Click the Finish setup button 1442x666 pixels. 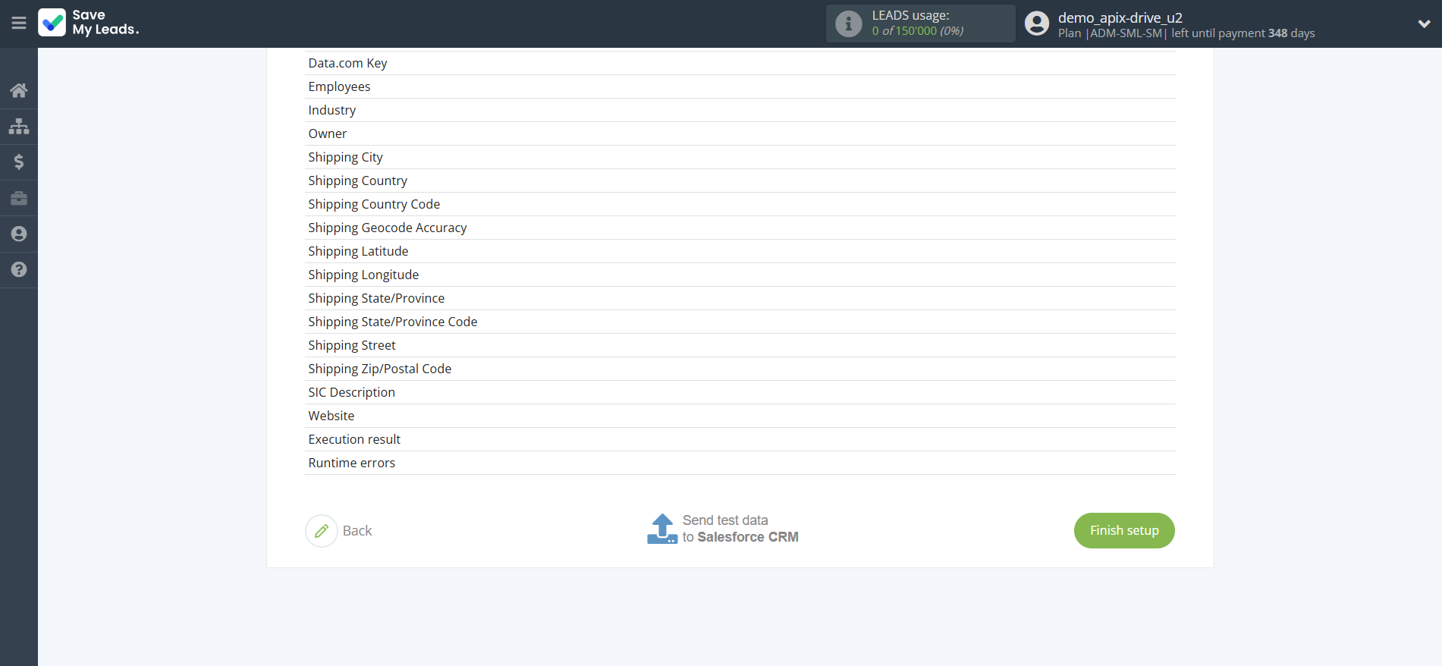coord(1123,530)
